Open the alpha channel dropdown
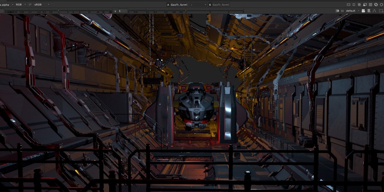Image resolution: width=384 pixels, height=192 pixels. click(7, 5)
